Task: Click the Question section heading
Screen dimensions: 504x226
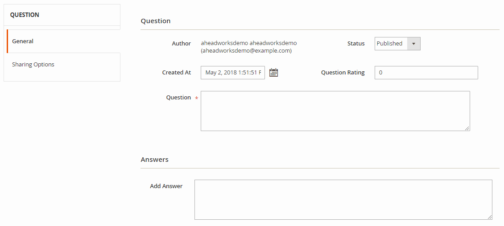Action: pos(156,21)
